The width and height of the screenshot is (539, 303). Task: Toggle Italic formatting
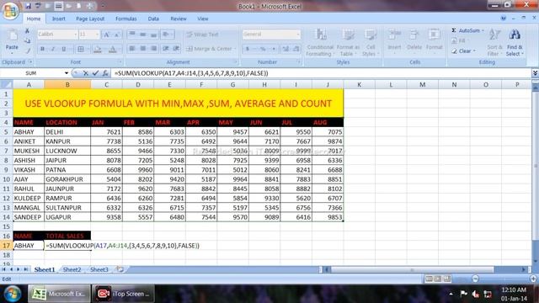[53, 50]
